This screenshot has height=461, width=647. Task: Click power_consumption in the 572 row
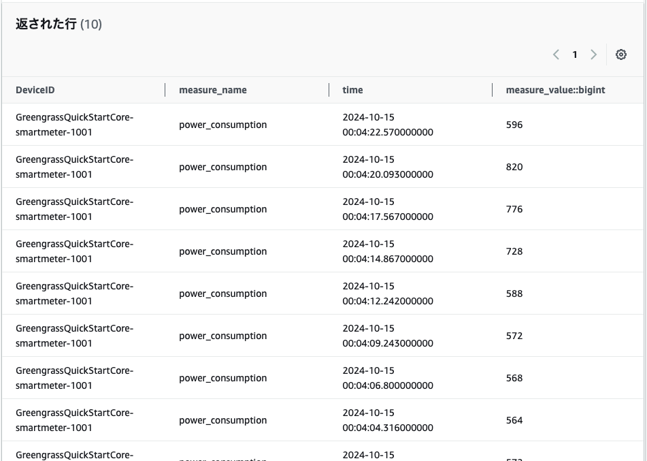click(222, 336)
